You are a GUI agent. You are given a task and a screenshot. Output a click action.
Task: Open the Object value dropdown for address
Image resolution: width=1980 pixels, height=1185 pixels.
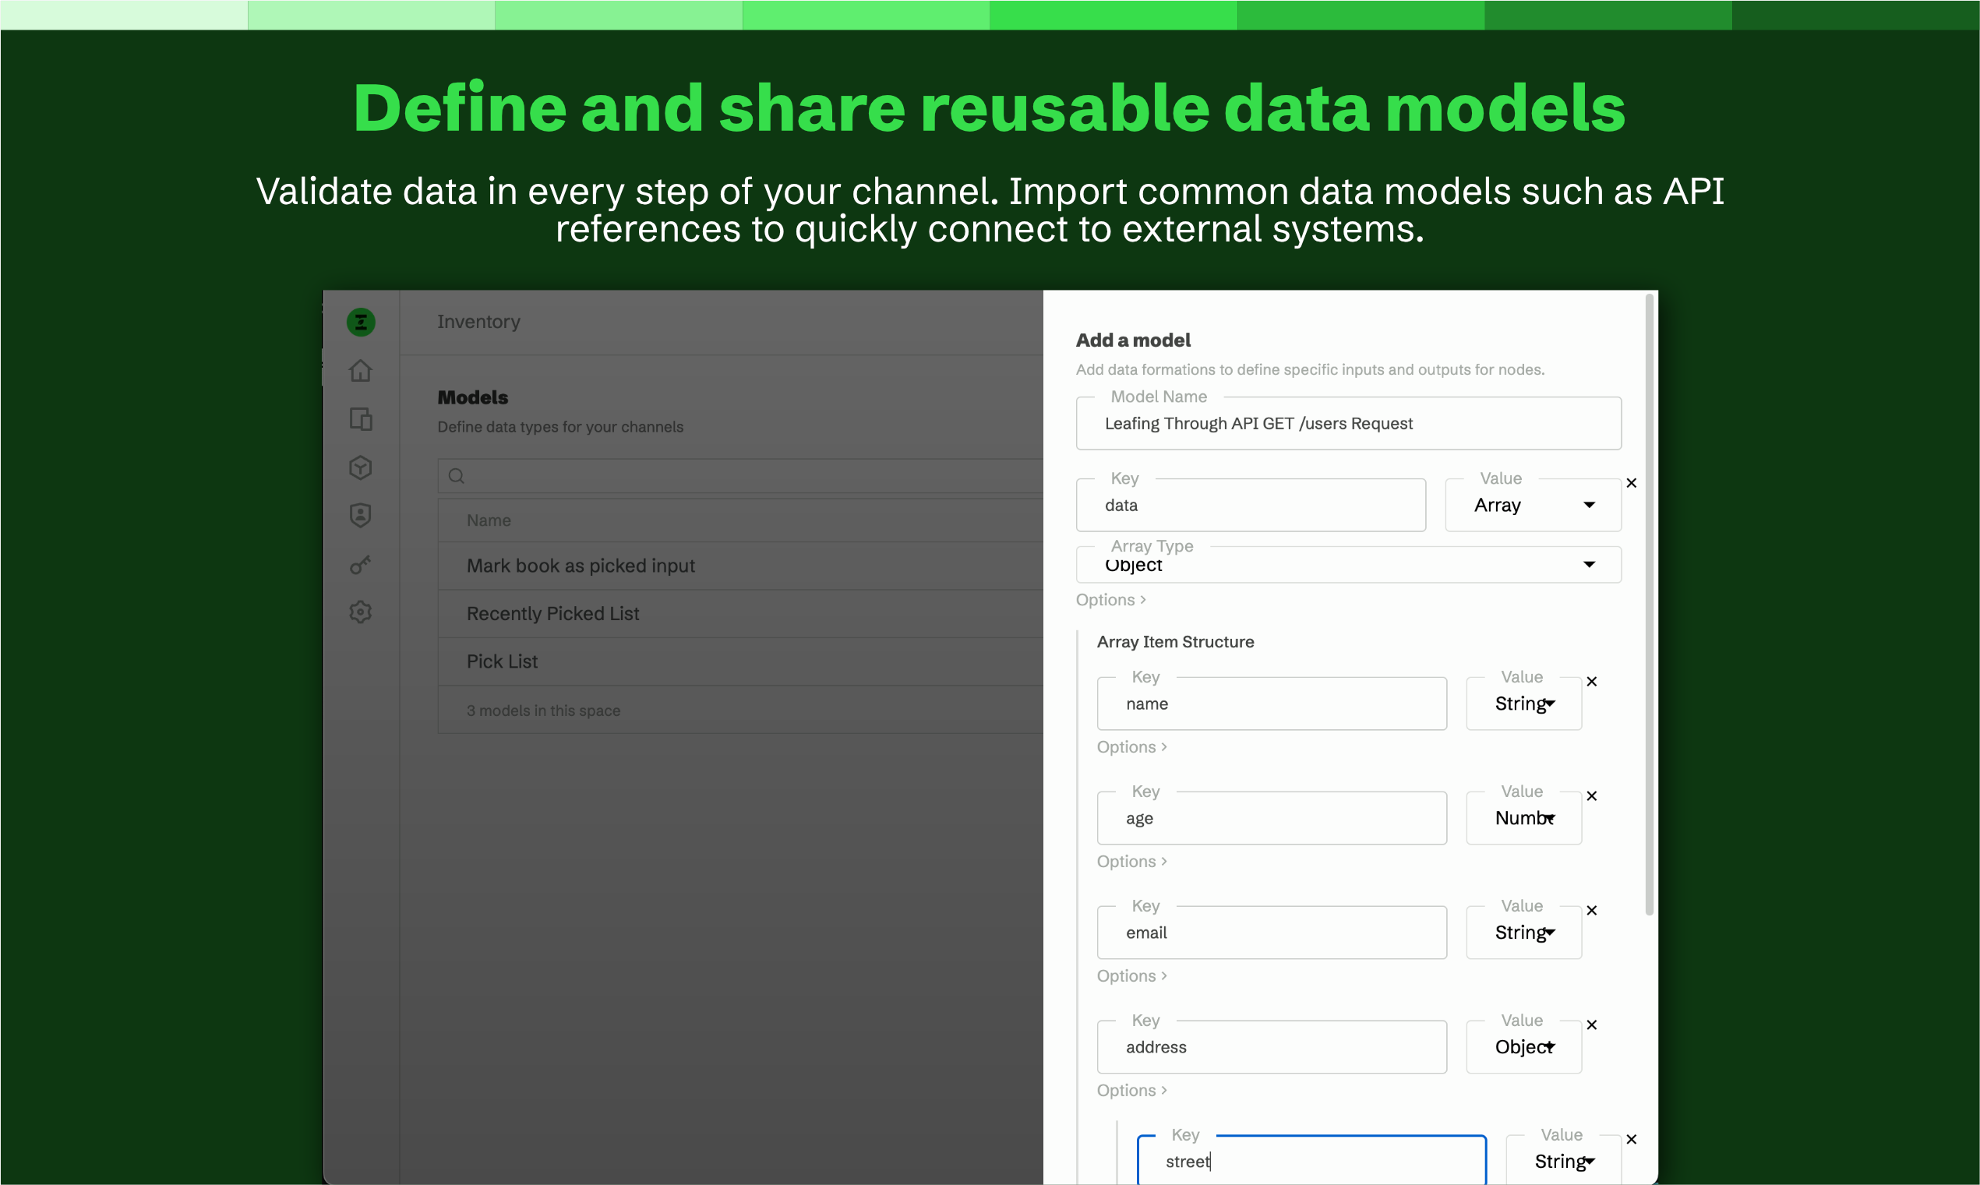coord(1523,1047)
